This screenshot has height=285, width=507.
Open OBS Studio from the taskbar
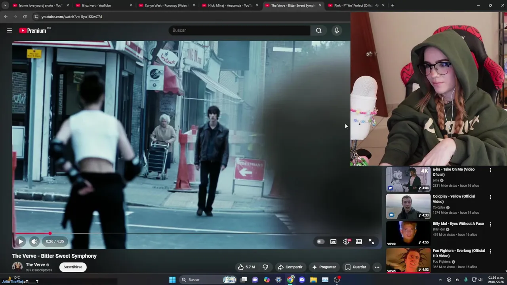click(x=337, y=280)
